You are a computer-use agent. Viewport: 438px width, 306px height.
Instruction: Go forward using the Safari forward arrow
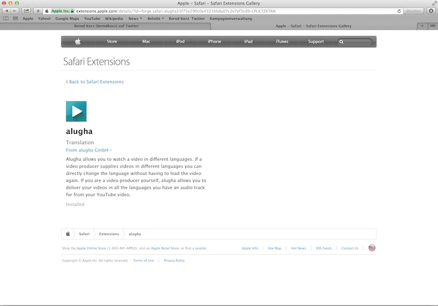coord(15,11)
